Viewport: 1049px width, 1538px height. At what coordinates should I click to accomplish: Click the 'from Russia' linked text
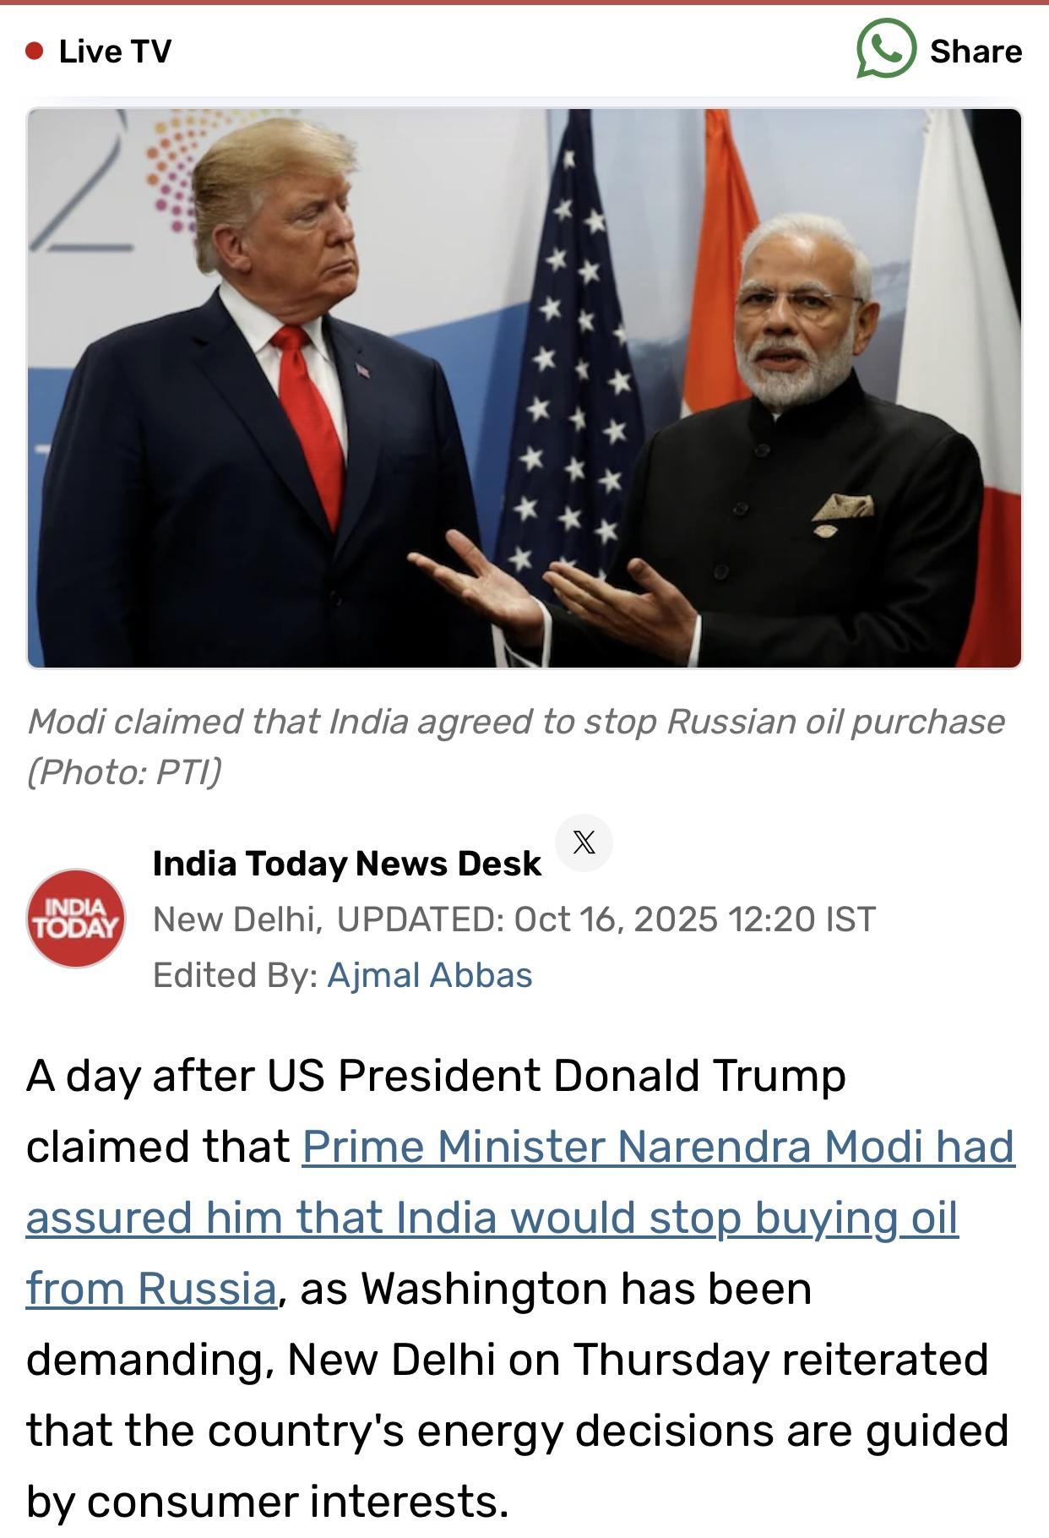point(151,1289)
